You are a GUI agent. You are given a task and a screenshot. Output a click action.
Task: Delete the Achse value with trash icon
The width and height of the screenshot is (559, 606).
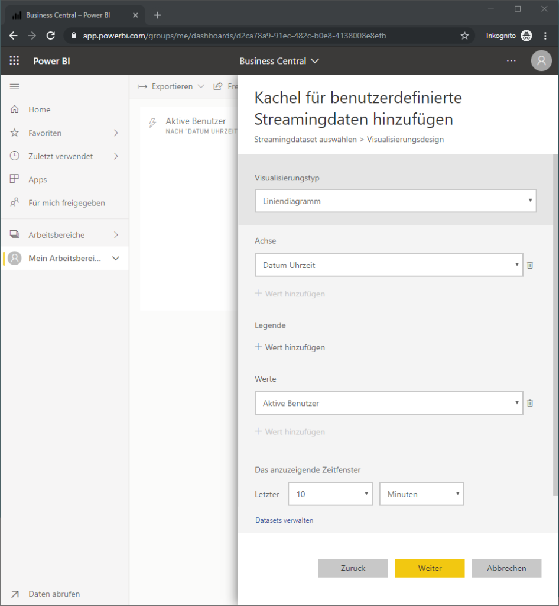point(530,265)
